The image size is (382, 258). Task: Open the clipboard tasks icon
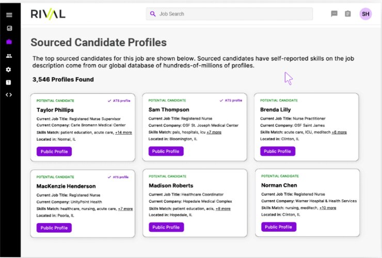pyautogui.click(x=348, y=14)
